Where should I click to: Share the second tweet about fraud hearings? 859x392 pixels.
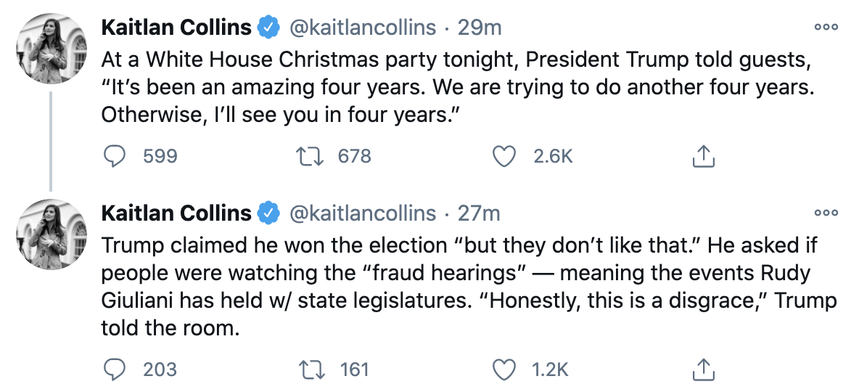702,369
